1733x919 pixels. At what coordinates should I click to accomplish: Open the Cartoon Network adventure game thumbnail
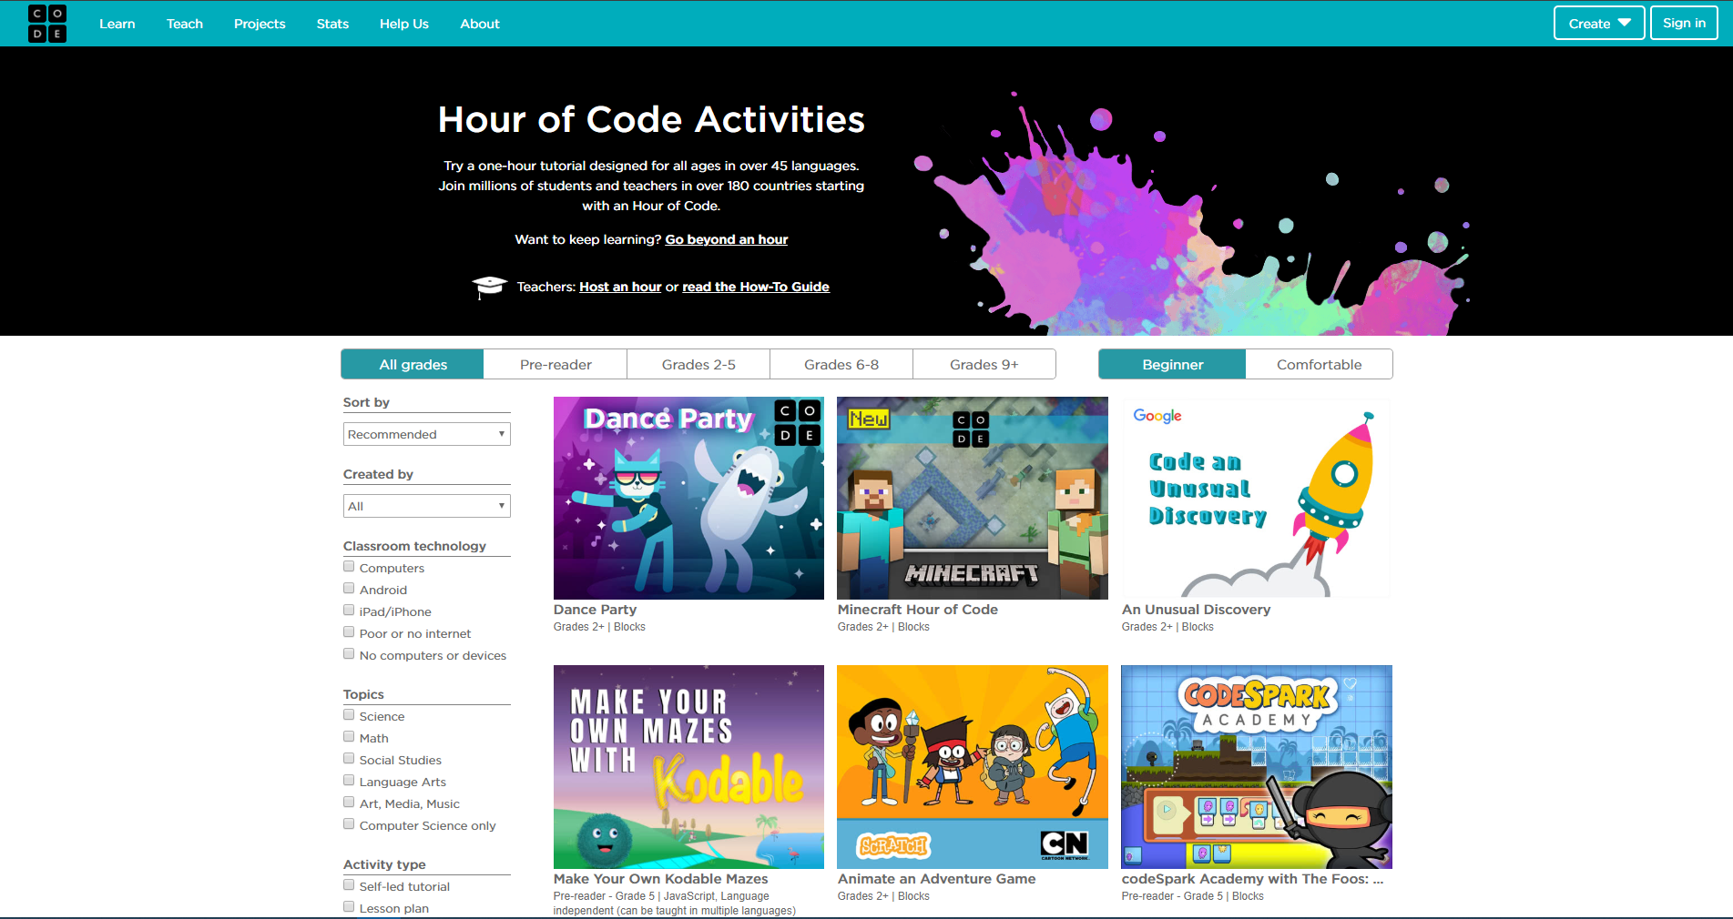tap(973, 767)
